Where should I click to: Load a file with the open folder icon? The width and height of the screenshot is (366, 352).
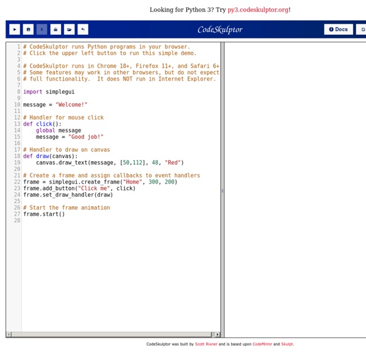tap(70, 29)
